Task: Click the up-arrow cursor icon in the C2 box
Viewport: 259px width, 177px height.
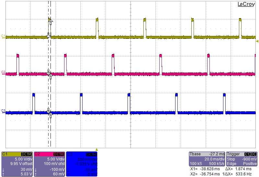Action: [36, 174]
